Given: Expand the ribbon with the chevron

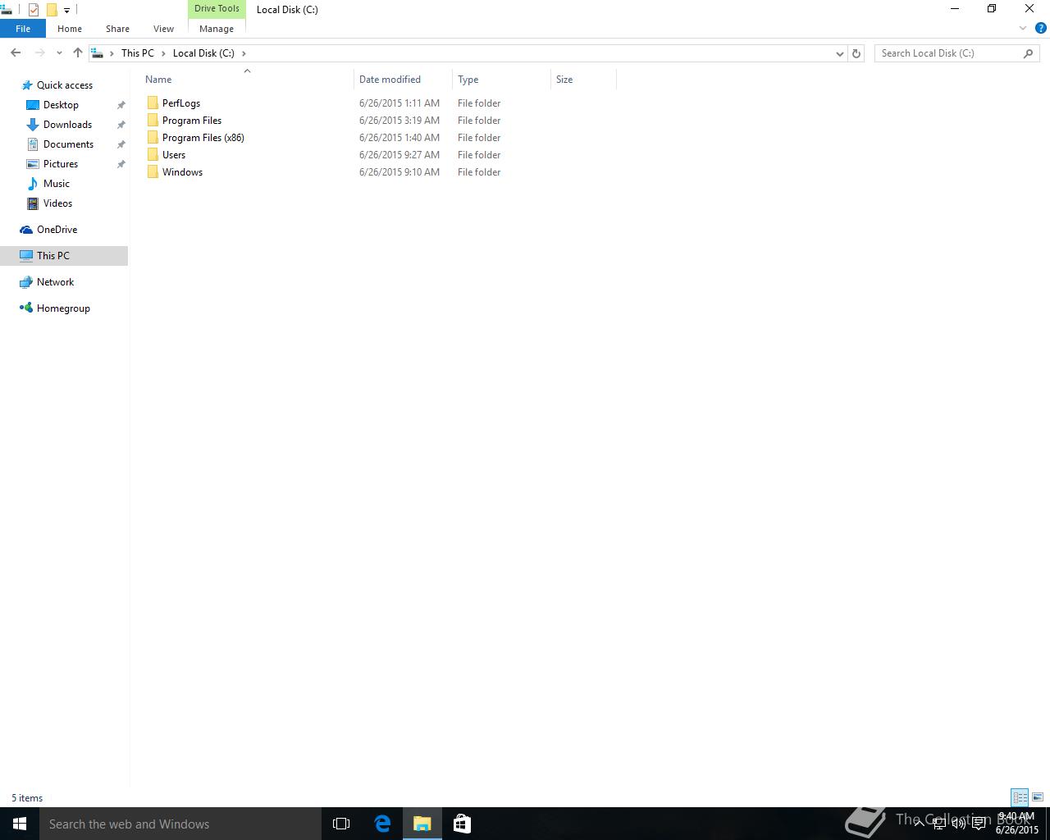Looking at the screenshot, I should coord(1023,28).
